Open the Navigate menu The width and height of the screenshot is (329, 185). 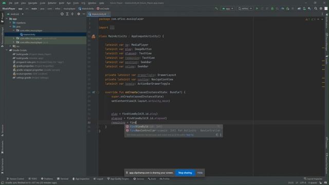tap(32, 3)
